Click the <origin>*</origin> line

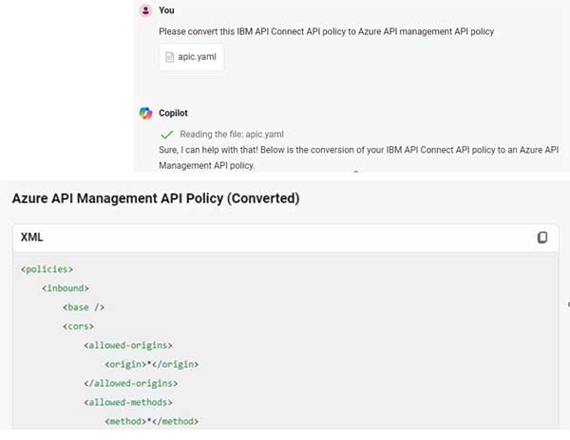pos(152,364)
